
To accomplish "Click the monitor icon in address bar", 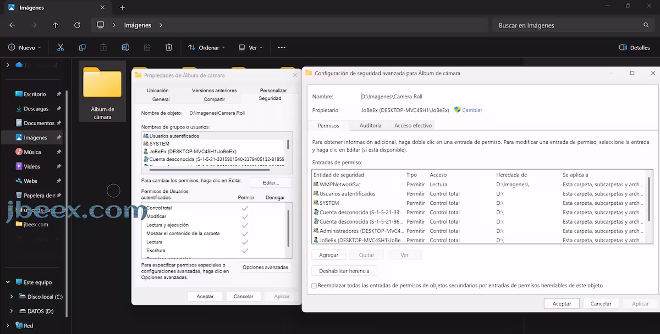I will (101, 25).
